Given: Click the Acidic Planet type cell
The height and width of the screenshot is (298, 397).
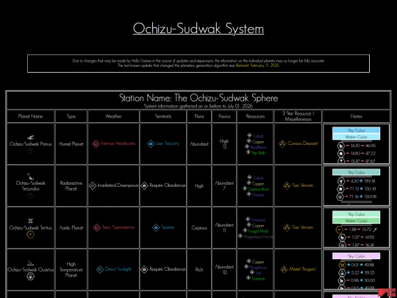Looking at the screenshot, I should tap(71, 228).
